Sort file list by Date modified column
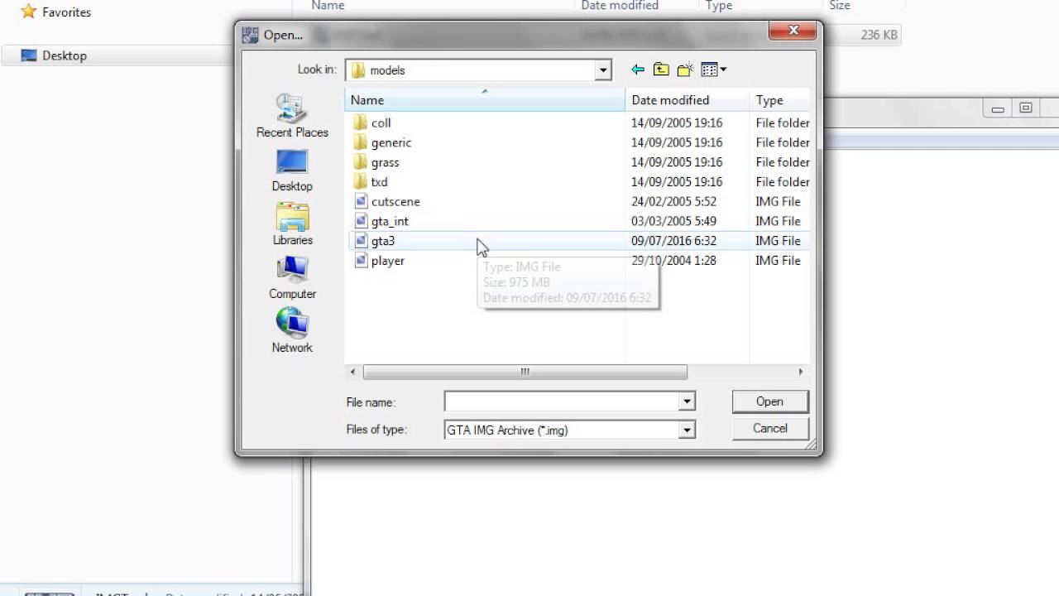This screenshot has height=596, width=1059. pos(687,100)
